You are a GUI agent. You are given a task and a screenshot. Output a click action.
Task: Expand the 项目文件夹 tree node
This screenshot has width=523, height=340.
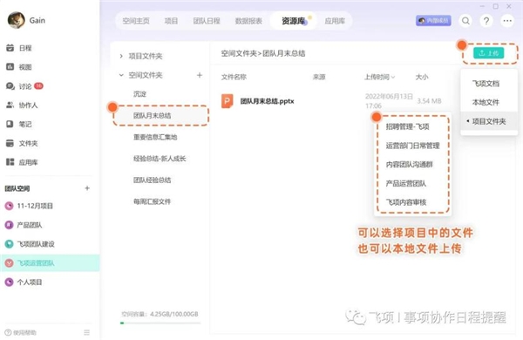(121, 56)
